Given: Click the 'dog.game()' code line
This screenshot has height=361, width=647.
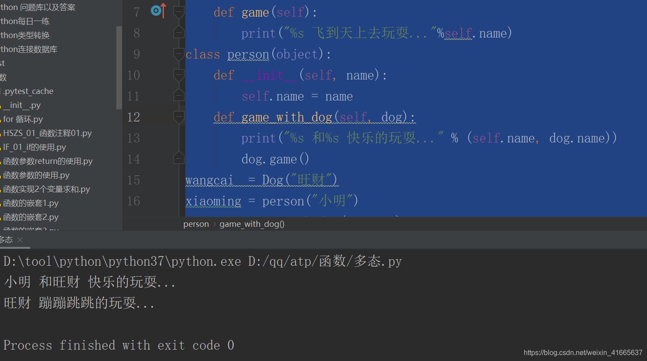Looking at the screenshot, I should click(x=275, y=159).
